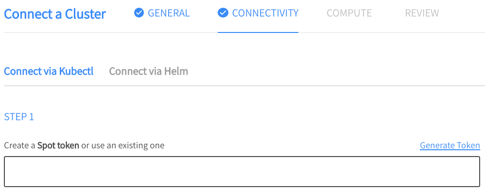This screenshot has height=190, width=485.
Task: Click the blue underline beneath CONNECTIVITY
Action: pos(258,32)
